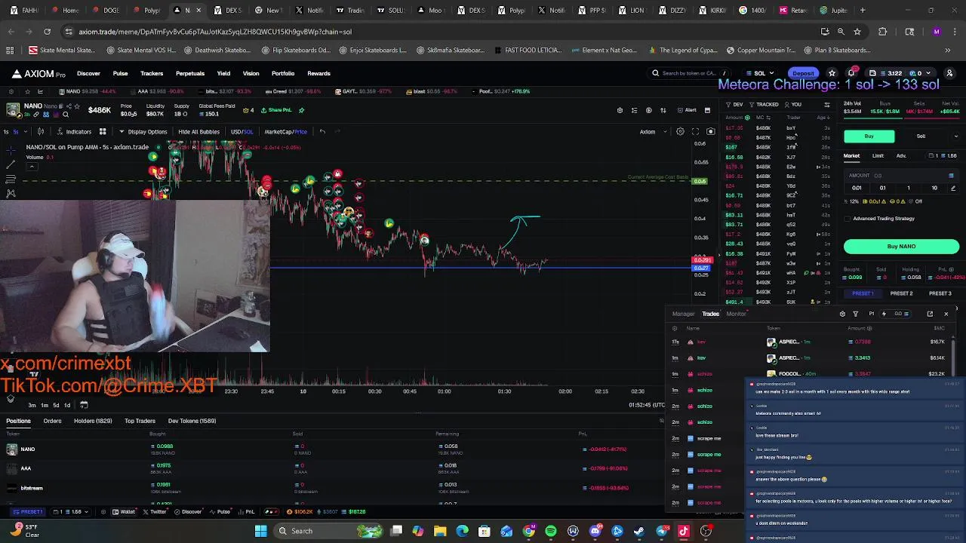Select the 5d chart range

click(55, 406)
